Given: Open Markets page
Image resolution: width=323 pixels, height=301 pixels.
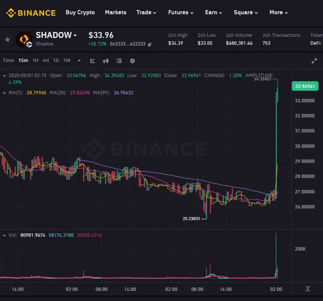Looking at the screenshot, I should point(115,12).
